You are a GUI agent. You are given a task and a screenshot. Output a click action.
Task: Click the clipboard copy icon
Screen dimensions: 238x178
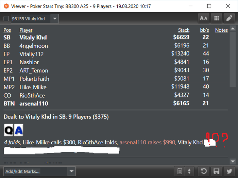(180, 171)
